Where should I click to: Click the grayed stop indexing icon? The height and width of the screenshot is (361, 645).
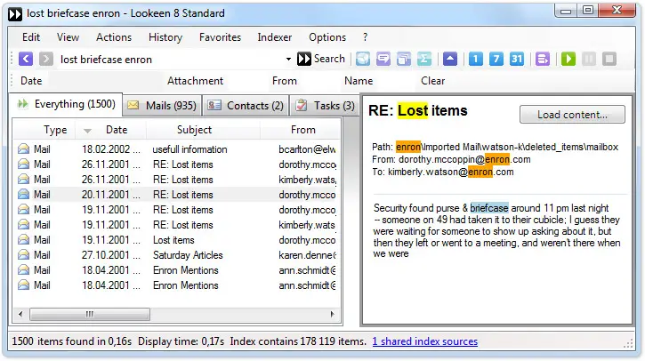pyautogui.click(x=609, y=59)
